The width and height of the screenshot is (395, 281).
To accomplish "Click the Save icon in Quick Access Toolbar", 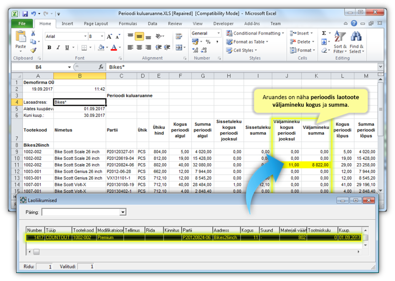I will coord(25,14).
